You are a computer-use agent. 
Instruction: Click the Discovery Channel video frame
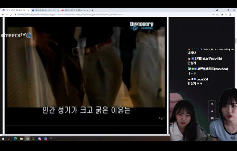[x=86, y=67]
